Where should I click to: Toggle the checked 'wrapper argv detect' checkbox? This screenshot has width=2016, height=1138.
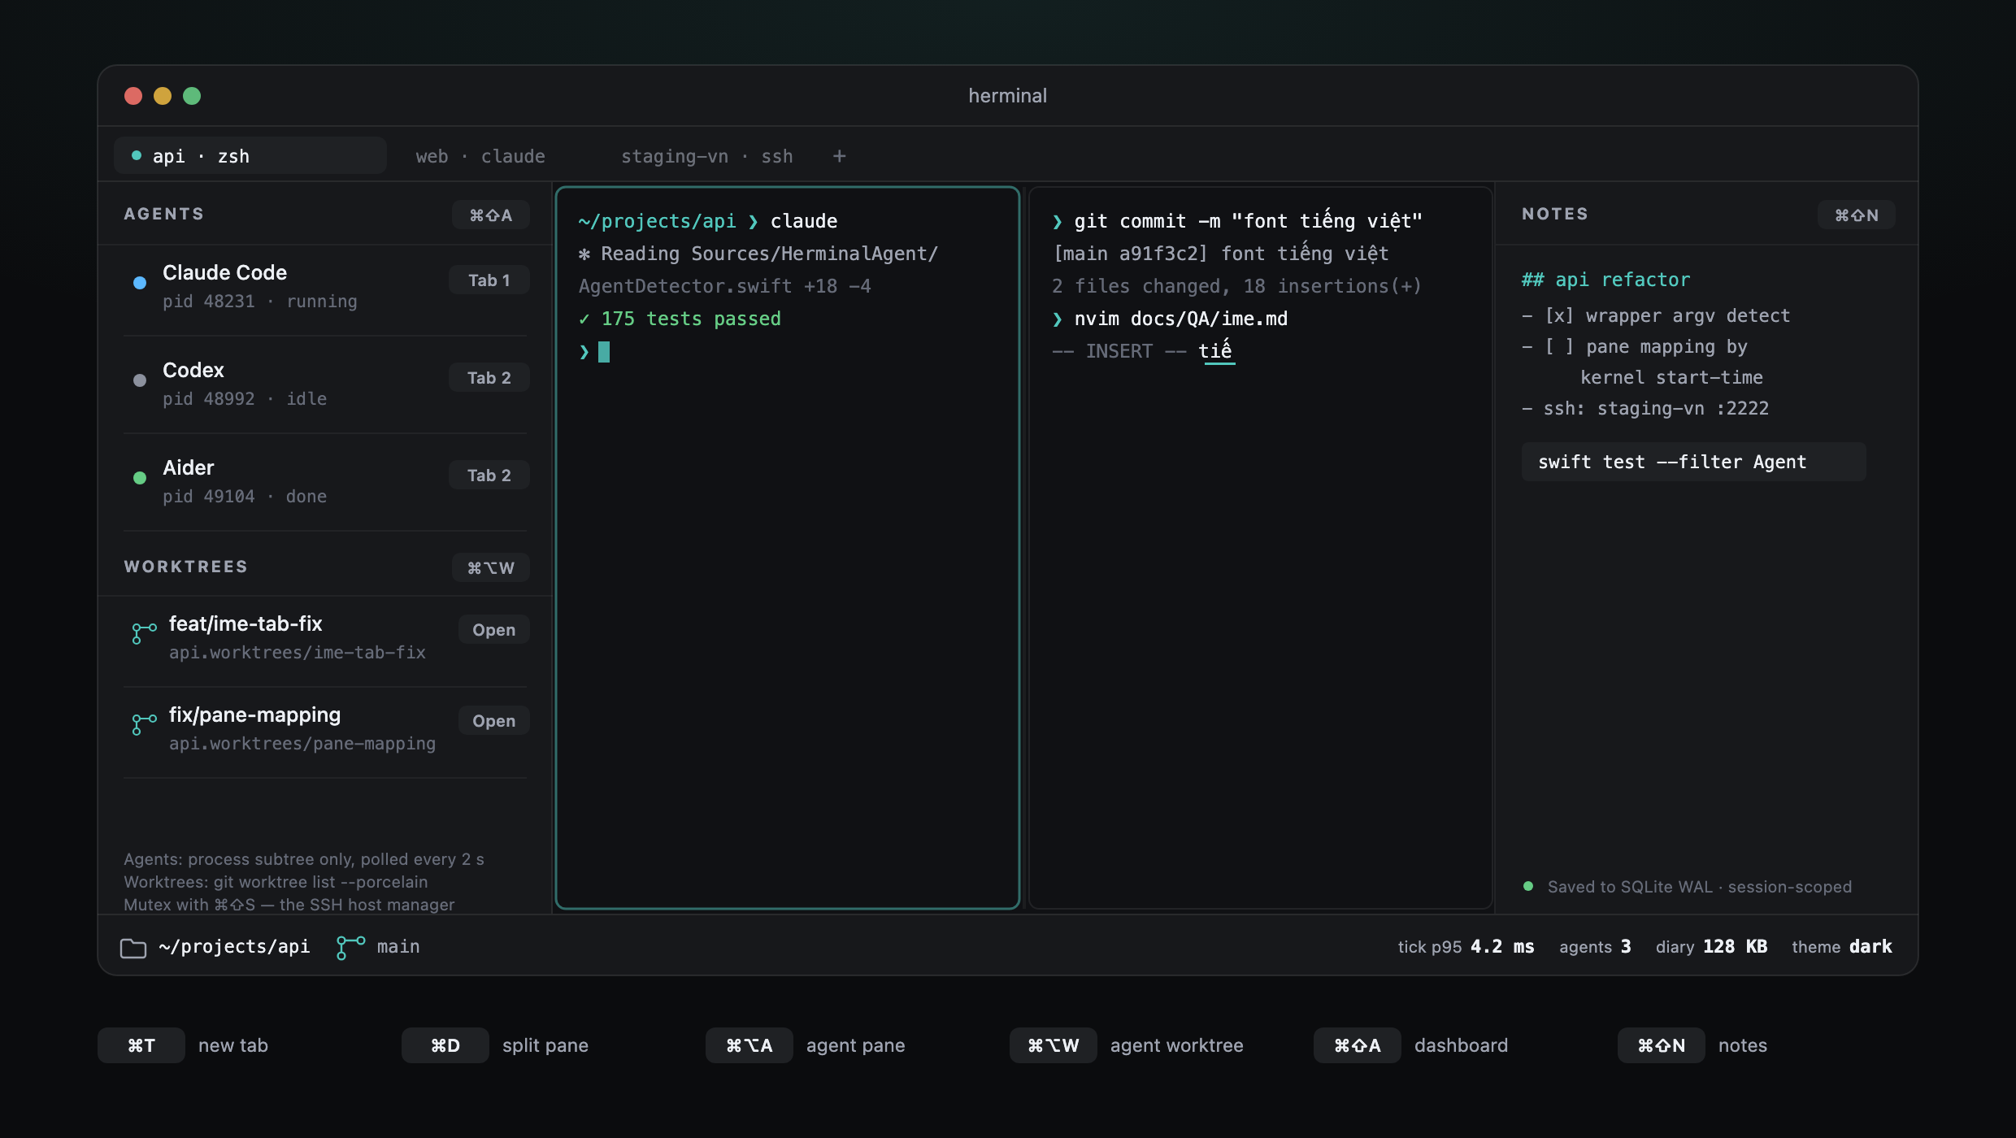pos(1559,315)
